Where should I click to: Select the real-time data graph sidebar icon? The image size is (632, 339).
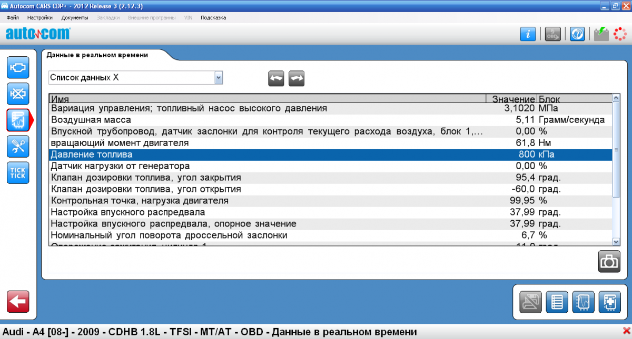(x=18, y=120)
